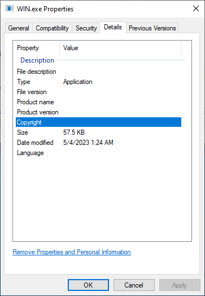The width and height of the screenshot is (205, 296).
Task: Close the WIN.exe Properties dialog
Action: coord(196,8)
